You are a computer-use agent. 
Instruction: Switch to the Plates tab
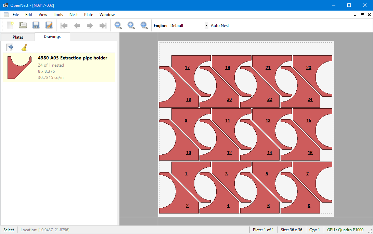(x=18, y=37)
